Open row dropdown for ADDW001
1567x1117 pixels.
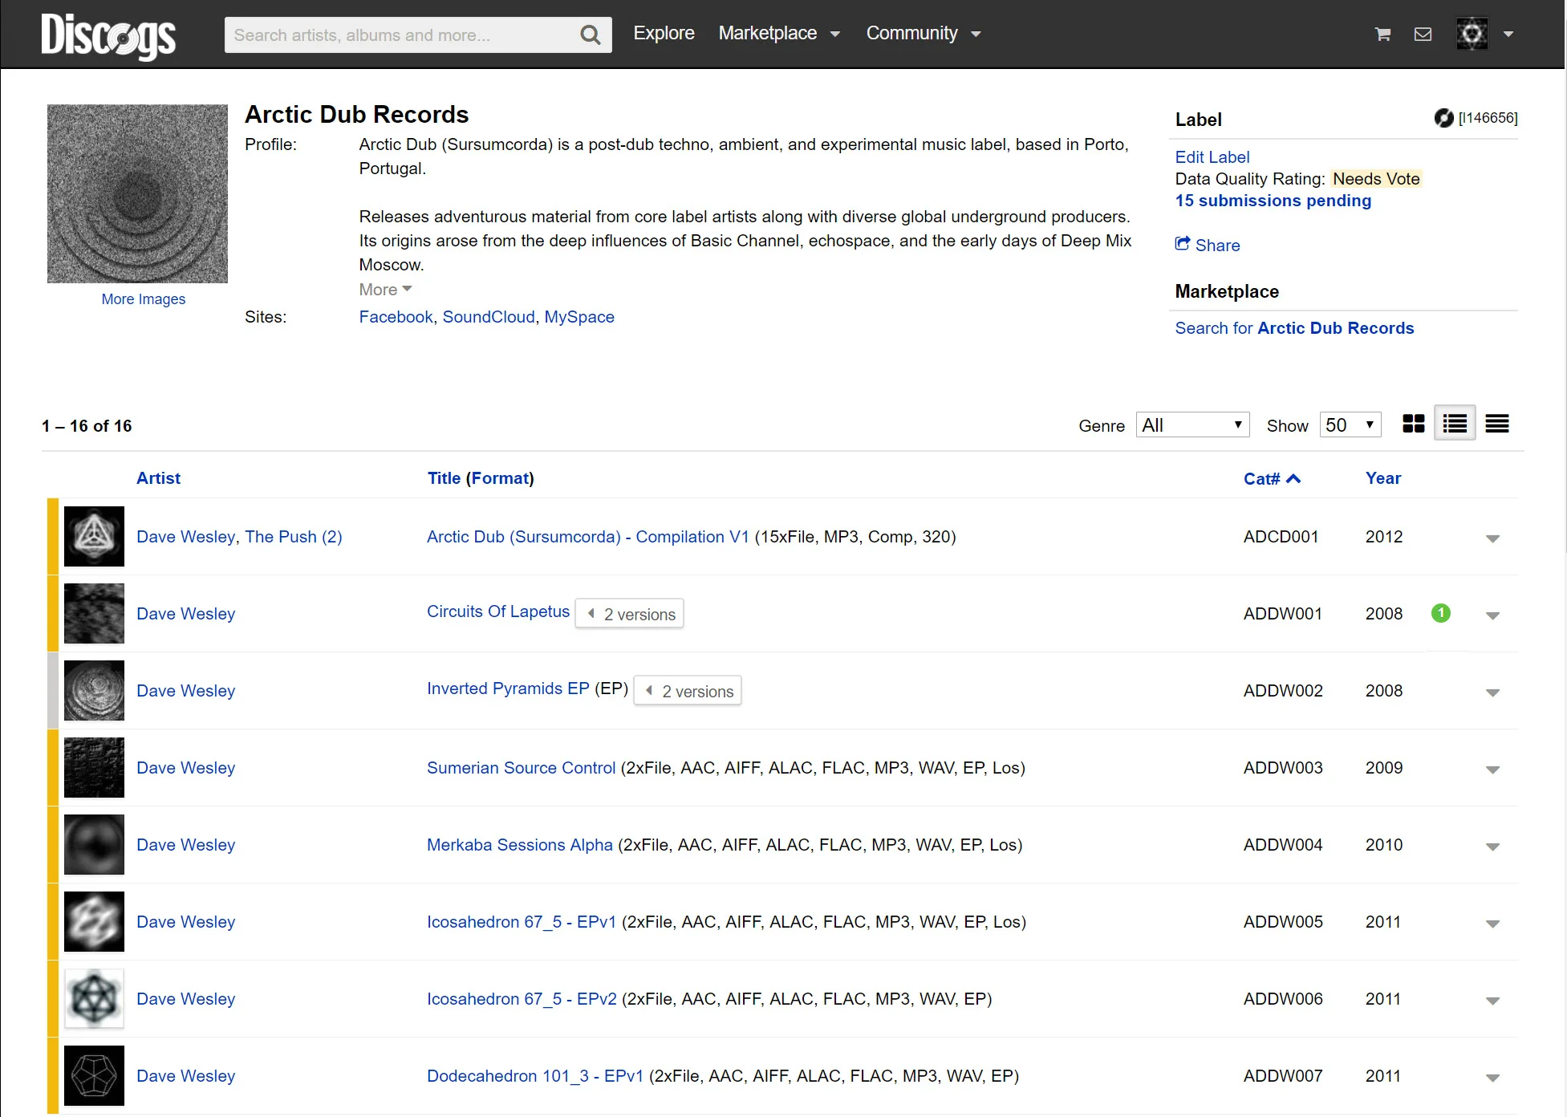pos(1492,615)
